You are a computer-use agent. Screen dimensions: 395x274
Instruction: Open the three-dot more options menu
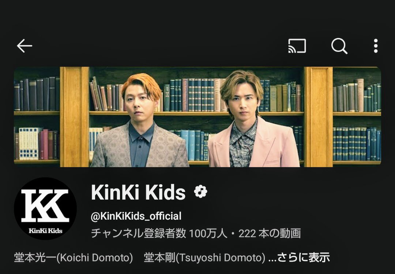[376, 46]
